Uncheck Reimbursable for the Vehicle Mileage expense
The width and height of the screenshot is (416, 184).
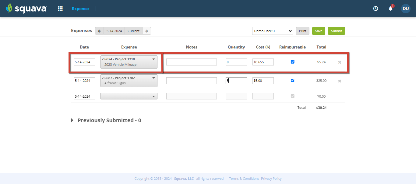[292, 62]
